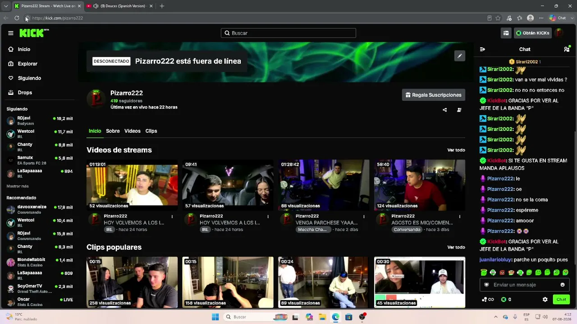Open the browser favorites list icon
The image size is (577, 324).
click(x=520, y=18)
